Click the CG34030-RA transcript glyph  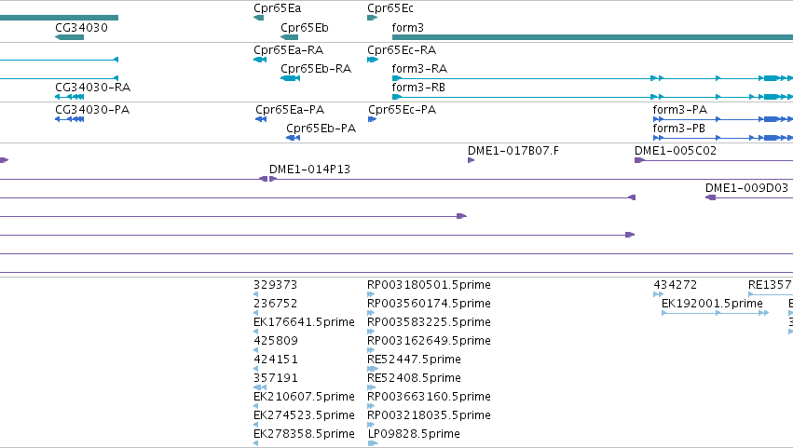[x=69, y=97]
